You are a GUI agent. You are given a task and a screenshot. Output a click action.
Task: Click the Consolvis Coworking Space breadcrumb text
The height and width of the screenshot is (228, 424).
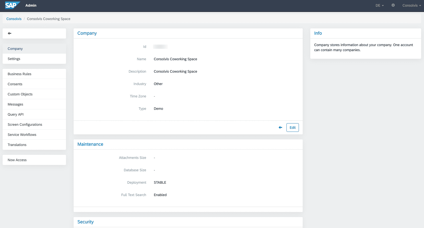coord(49,19)
